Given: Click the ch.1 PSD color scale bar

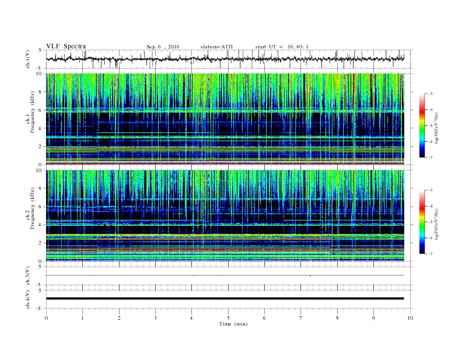Looking at the screenshot, I should [x=422, y=126].
